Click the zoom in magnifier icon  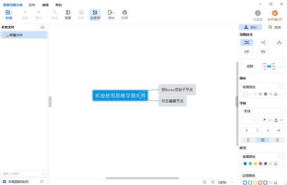coord(213,182)
